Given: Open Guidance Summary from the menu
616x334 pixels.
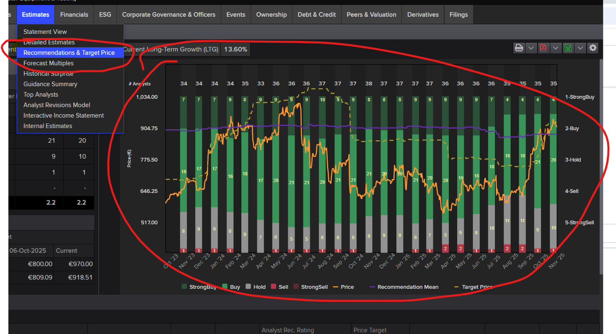Looking at the screenshot, I should [x=70, y=84].
